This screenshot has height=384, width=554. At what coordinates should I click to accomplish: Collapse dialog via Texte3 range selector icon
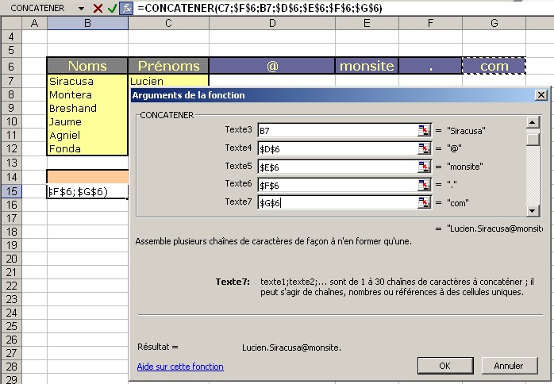(425, 130)
